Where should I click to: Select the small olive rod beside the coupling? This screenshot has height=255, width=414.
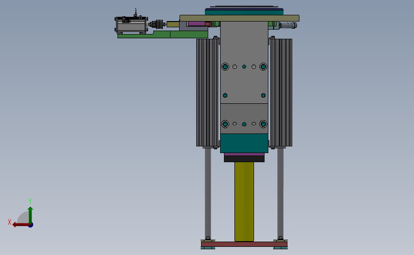tap(173, 24)
